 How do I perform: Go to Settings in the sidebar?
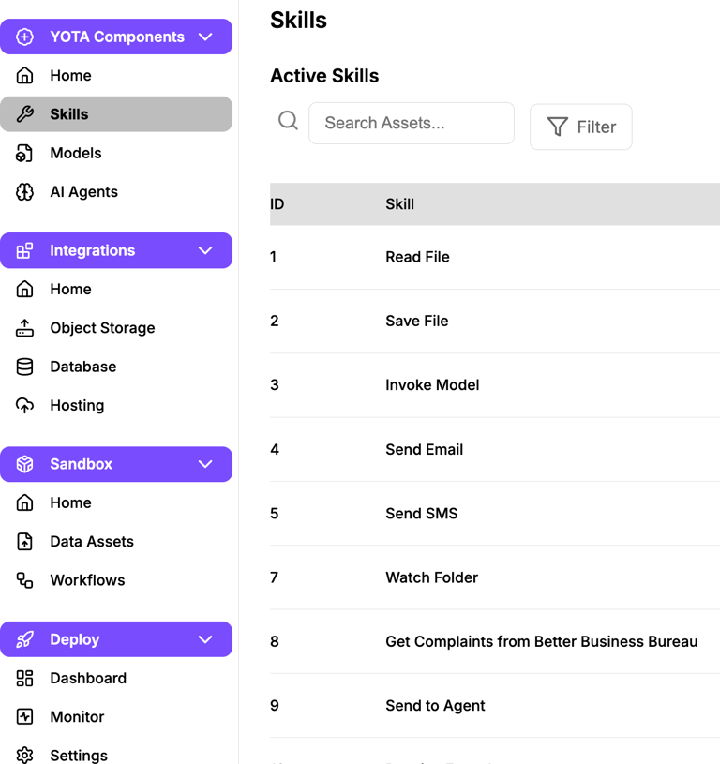click(79, 756)
